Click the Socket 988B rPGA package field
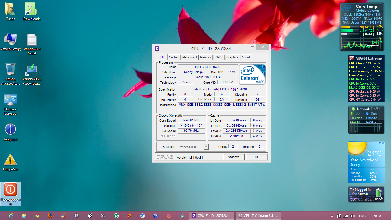The height and width of the screenshot is (220, 391). (208, 77)
